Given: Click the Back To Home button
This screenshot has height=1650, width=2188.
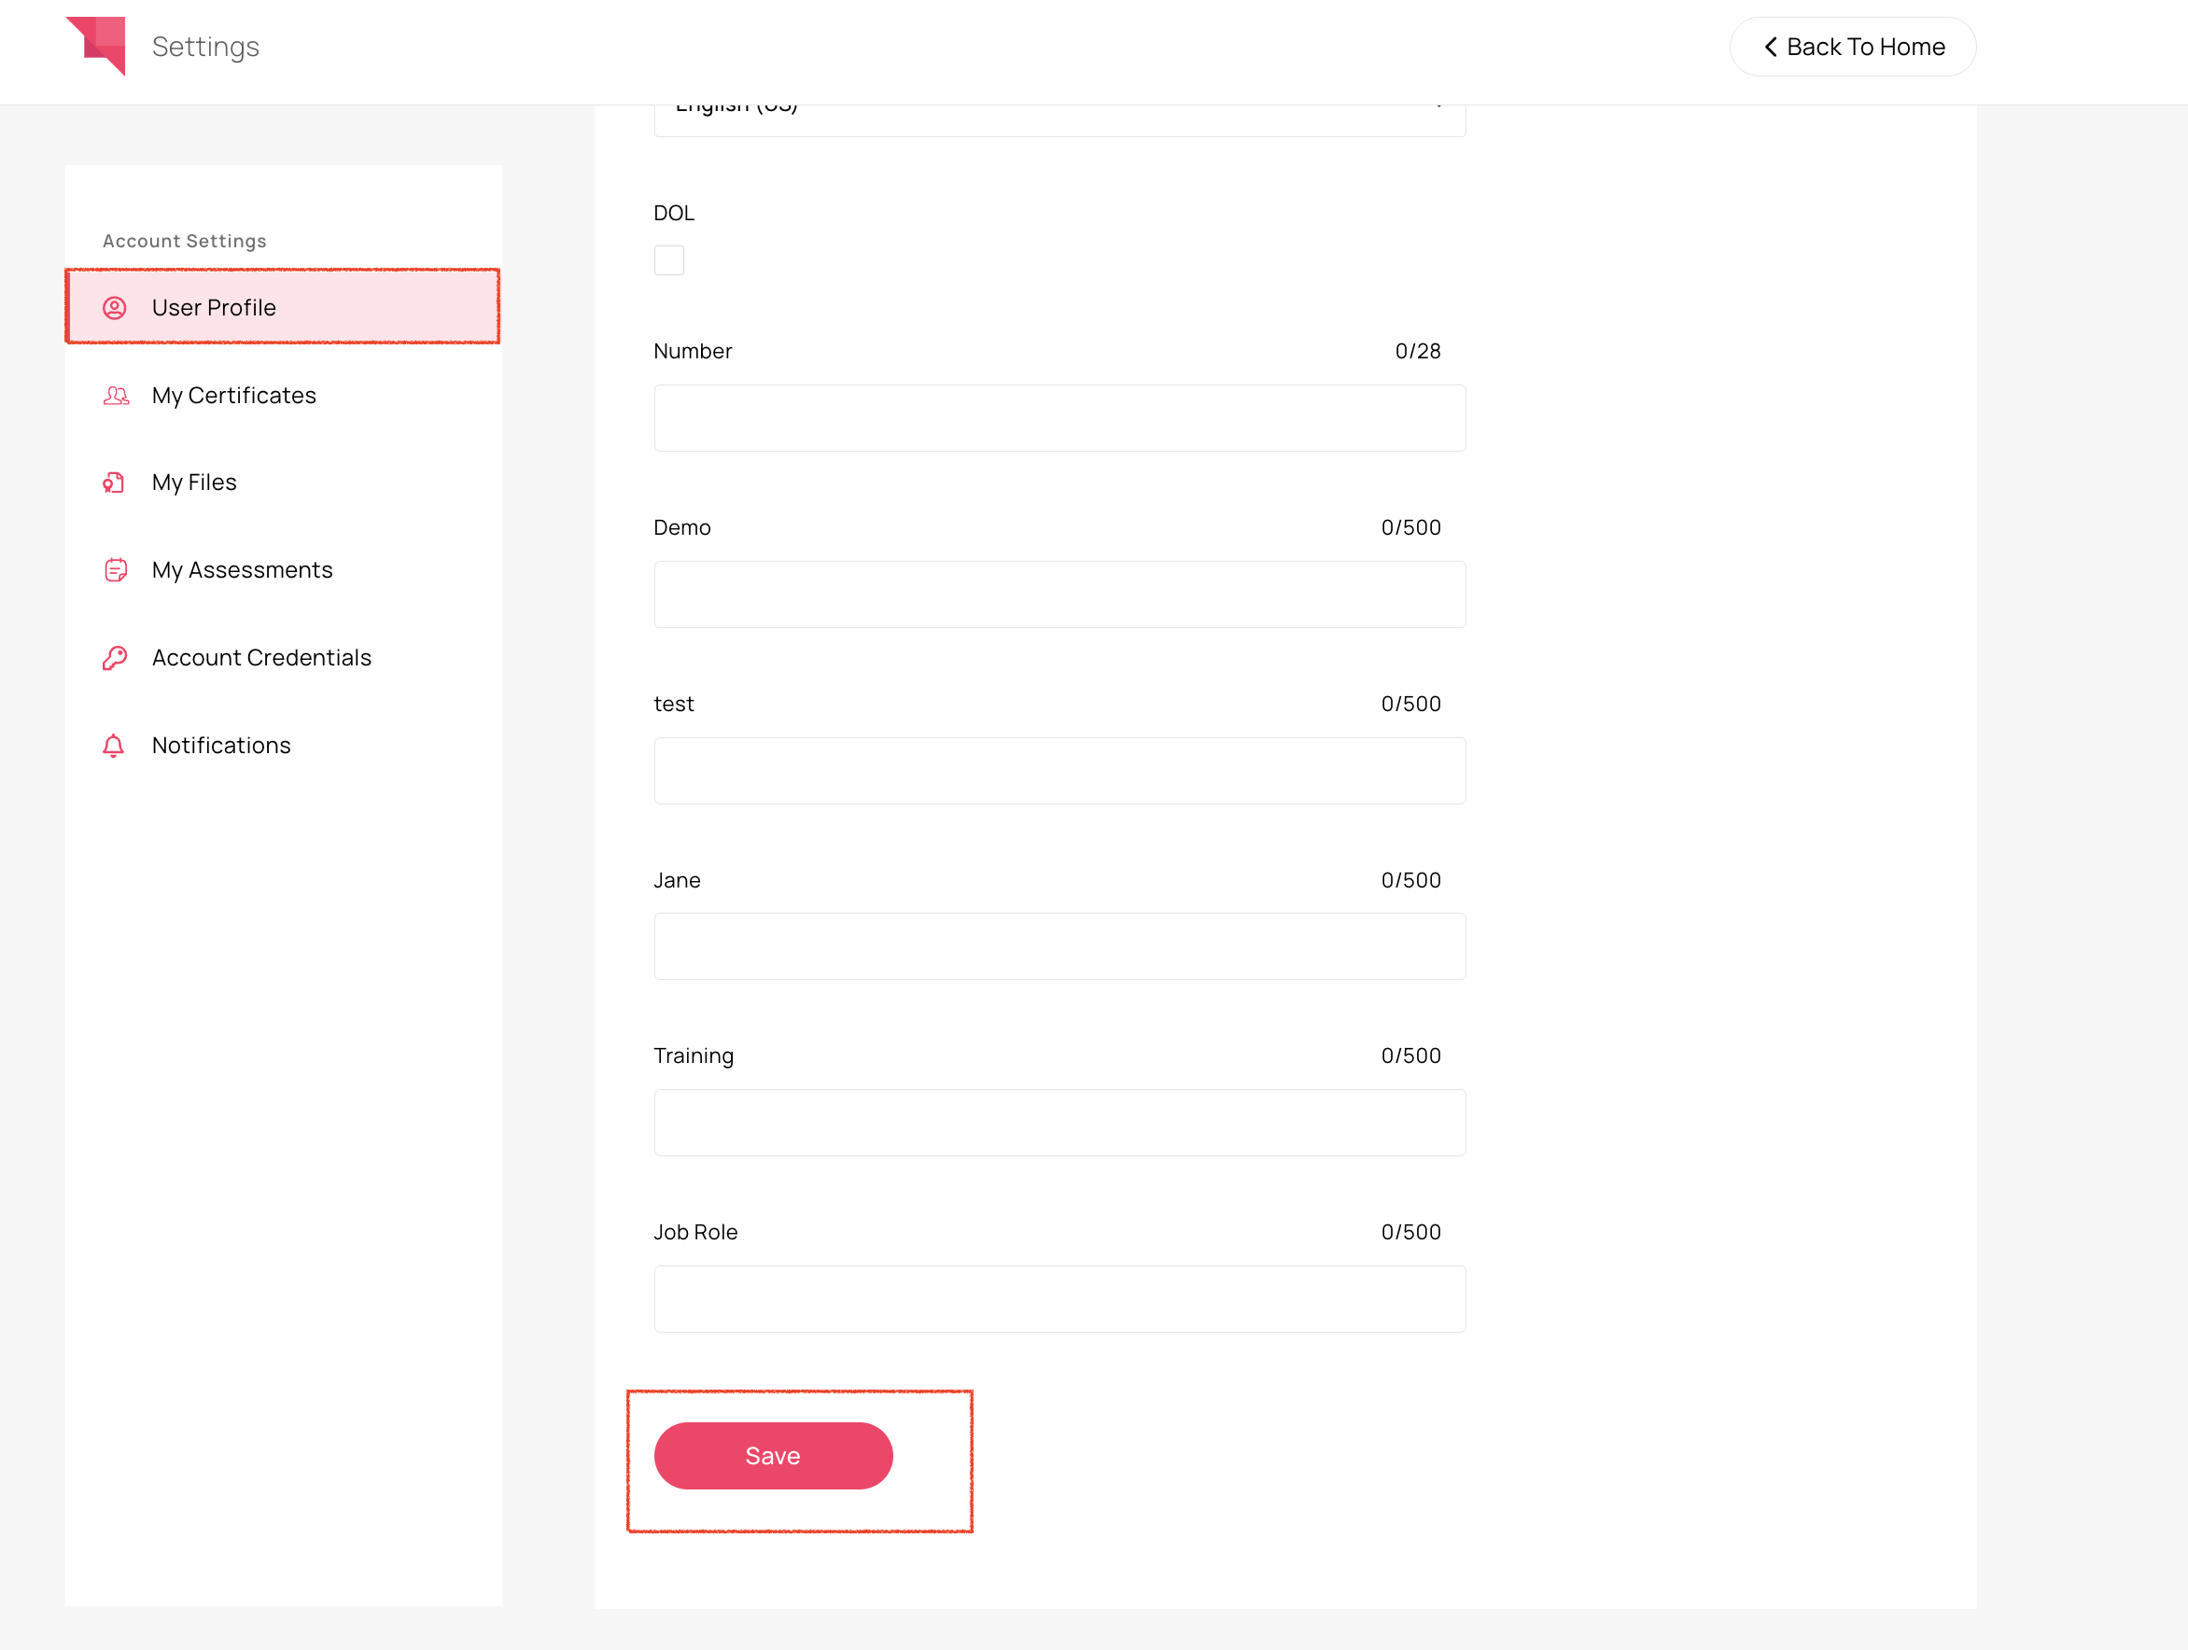Looking at the screenshot, I should pyautogui.click(x=1852, y=47).
